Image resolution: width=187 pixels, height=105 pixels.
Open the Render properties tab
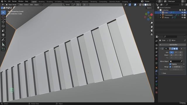157,45
